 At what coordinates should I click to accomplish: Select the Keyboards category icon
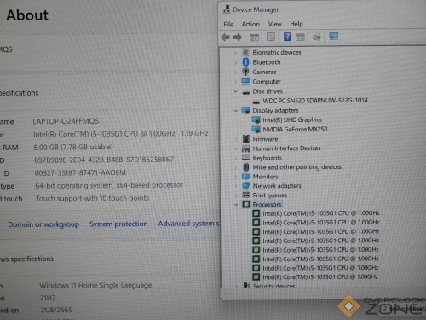[246, 158]
